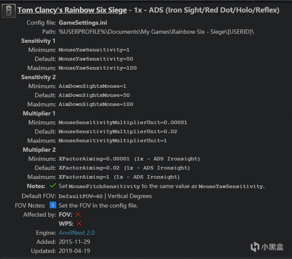Click the red X next to FOV

78,214
